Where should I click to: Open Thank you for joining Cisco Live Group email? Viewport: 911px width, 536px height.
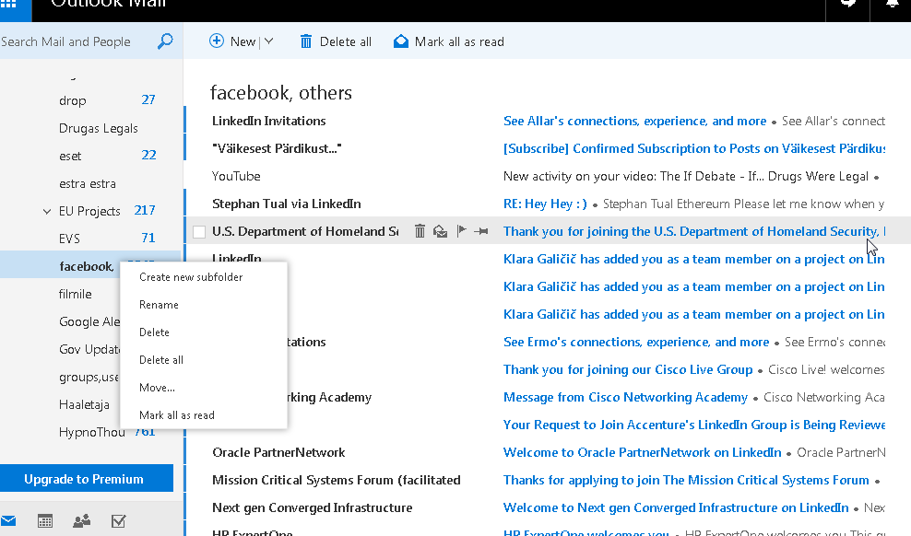click(628, 369)
